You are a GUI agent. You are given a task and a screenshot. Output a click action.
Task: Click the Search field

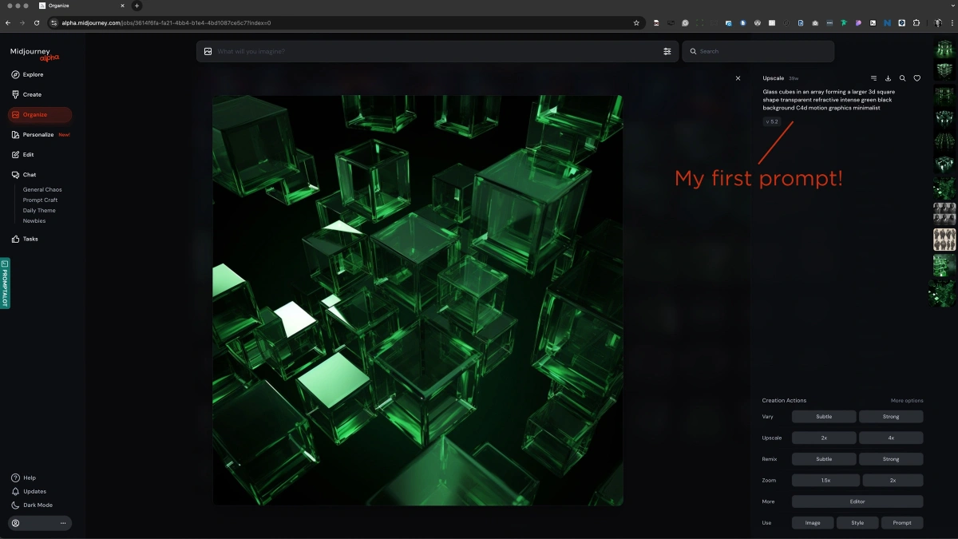pos(758,51)
